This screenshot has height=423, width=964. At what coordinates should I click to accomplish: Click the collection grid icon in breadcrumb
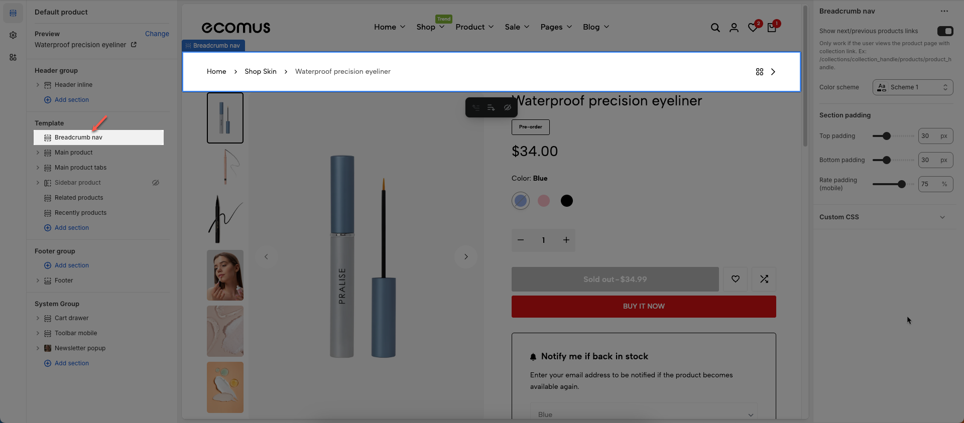tap(760, 72)
